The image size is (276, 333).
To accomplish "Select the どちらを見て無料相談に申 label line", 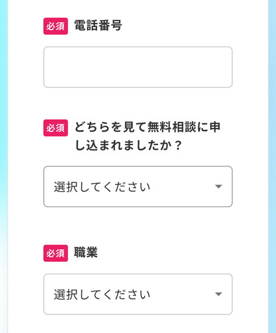I will [148, 127].
